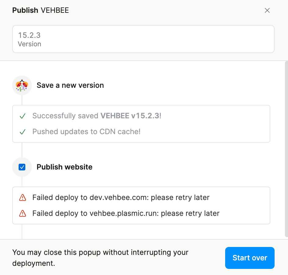Click the Failed deploy to vehbee.plasmic.run message
The width and height of the screenshot is (288, 275).
click(126, 213)
